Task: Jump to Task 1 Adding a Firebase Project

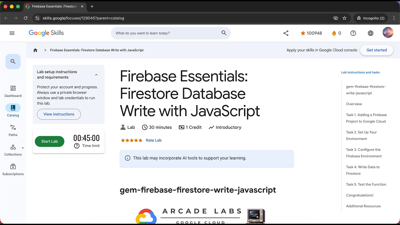Action: click(366, 118)
